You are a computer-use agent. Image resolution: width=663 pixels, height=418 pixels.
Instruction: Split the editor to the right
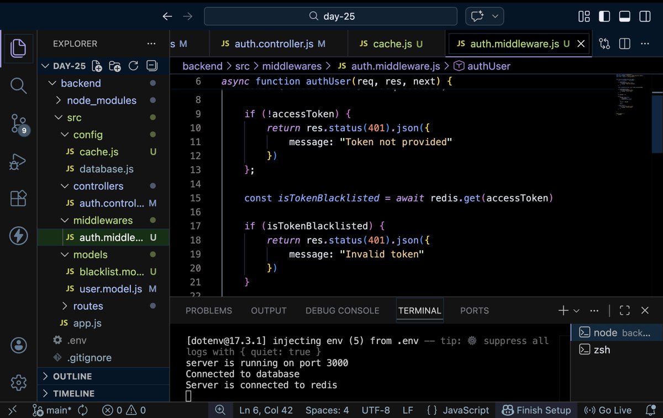coord(624,44)
